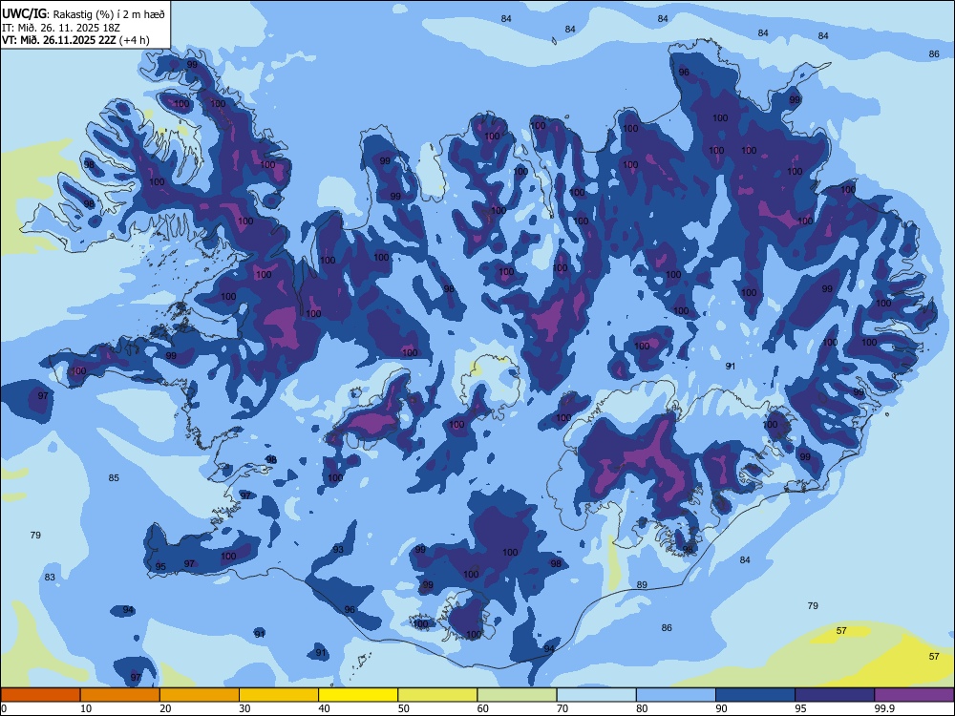This screenshot has width=955, height=716.
Task: Click the map humidity value '83'
Action: click(x=50, y=578)
